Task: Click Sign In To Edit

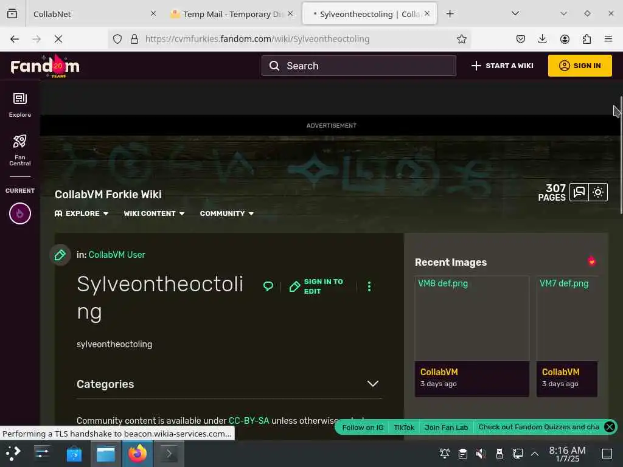Action: click(316, 286)
